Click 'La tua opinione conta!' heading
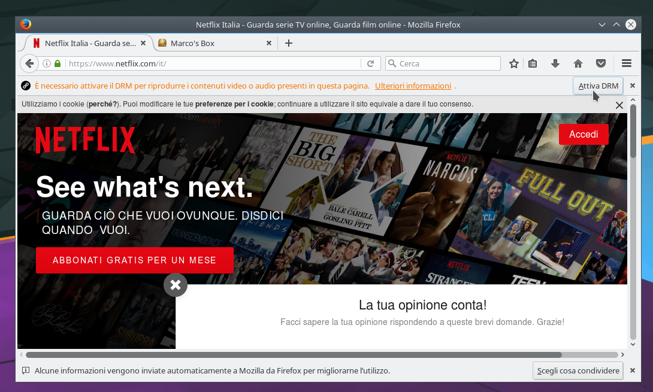Screen dimensions: 653x392 tap(422, 305)
